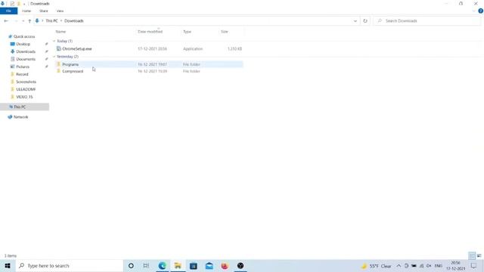Viewport: 484px width, 272px height.
Task: Expand subfolders after This PC in breadcrumb
Action: click(61, 20)
